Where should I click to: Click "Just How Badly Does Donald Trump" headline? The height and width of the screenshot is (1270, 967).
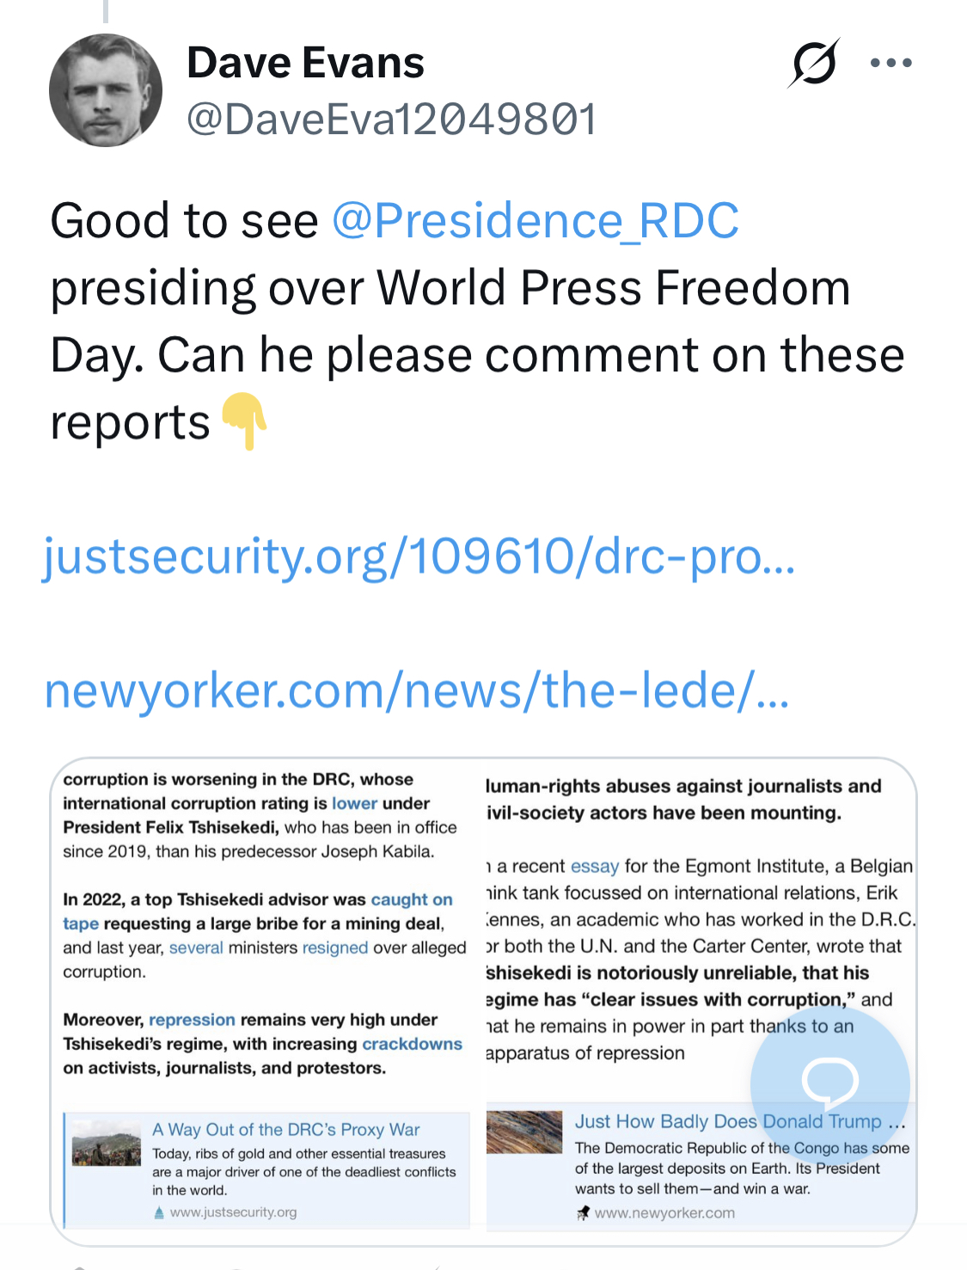click(729, 1121)
